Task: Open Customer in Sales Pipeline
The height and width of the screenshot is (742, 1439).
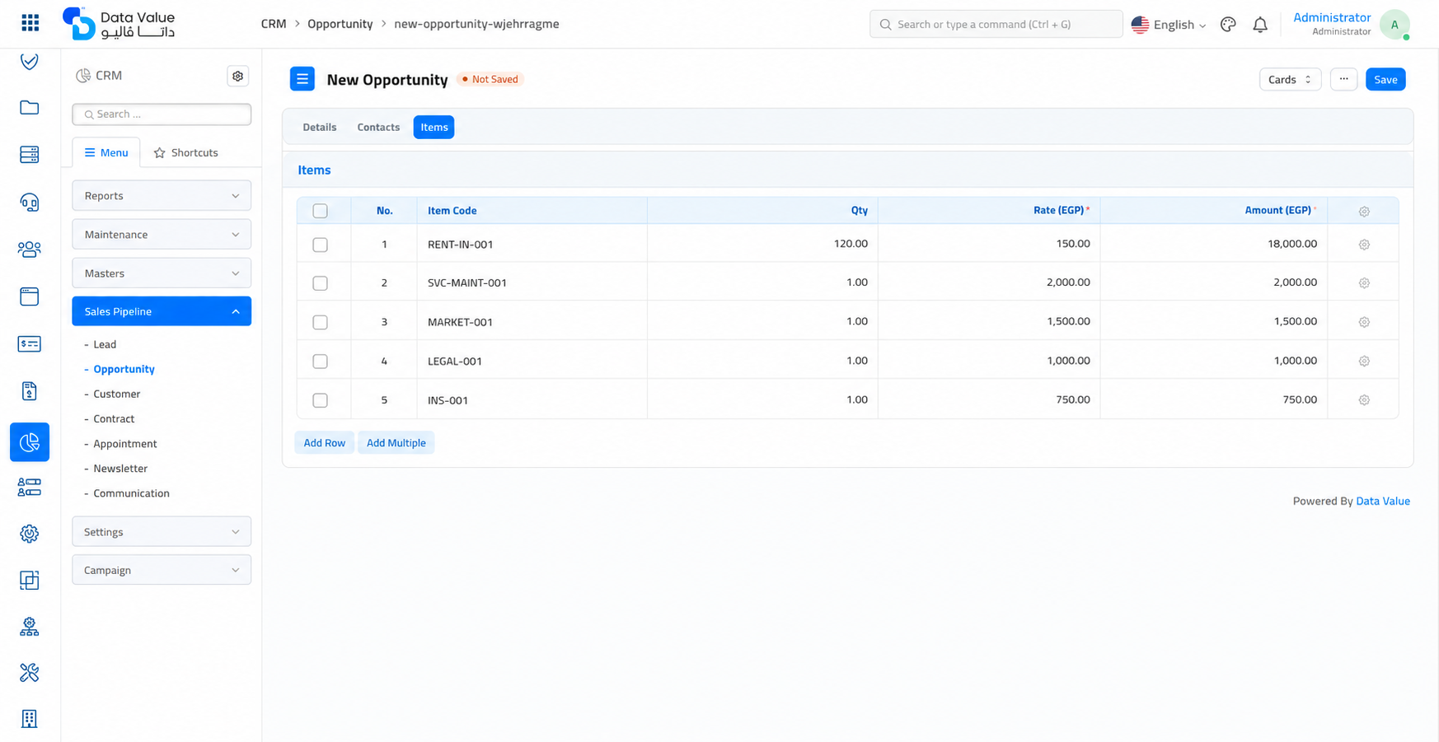Action: point(117,394)
